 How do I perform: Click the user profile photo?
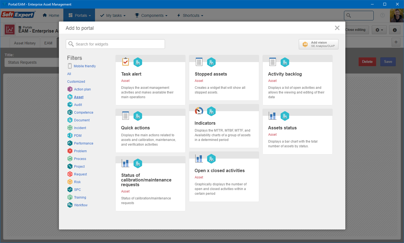point(397,15)
